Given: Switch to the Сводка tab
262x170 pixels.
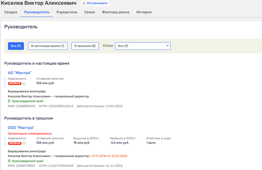Looking at the screenshot, I should tap(11, 12).
